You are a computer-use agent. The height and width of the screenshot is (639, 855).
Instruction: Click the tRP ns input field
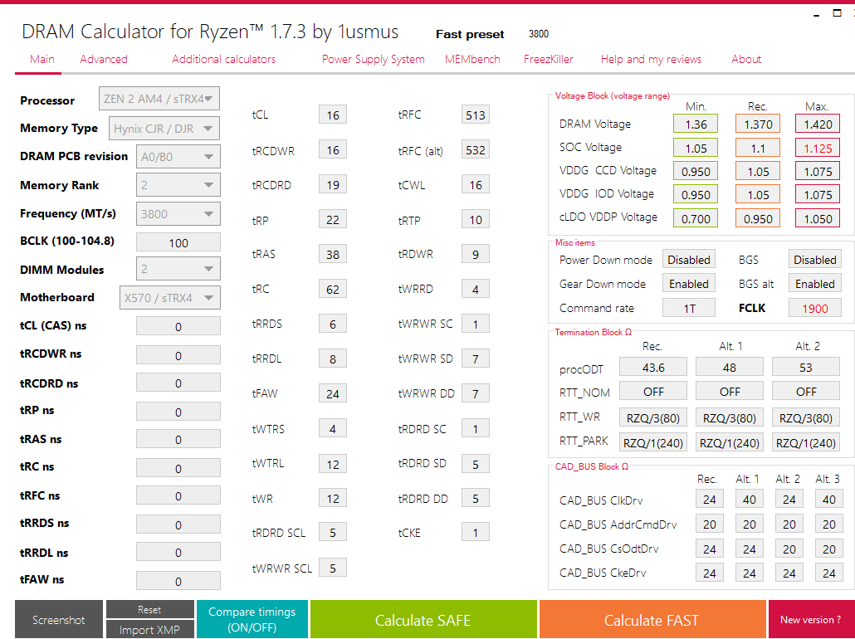(178, 412)
